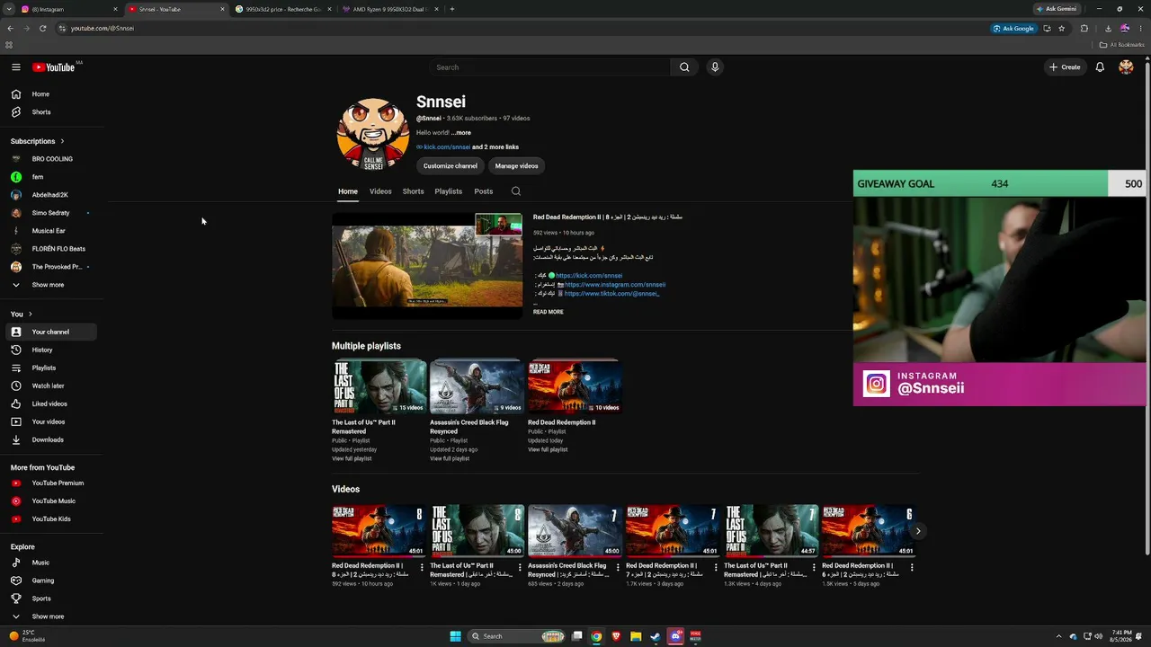Open Red Dead Redemption II playlist thumbnail
The image size is (1151, 647).
575,386
